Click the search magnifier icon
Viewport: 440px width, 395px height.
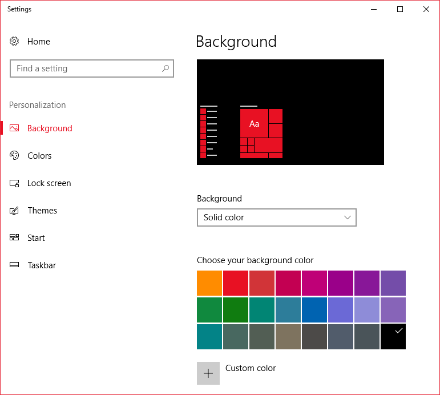165,68
